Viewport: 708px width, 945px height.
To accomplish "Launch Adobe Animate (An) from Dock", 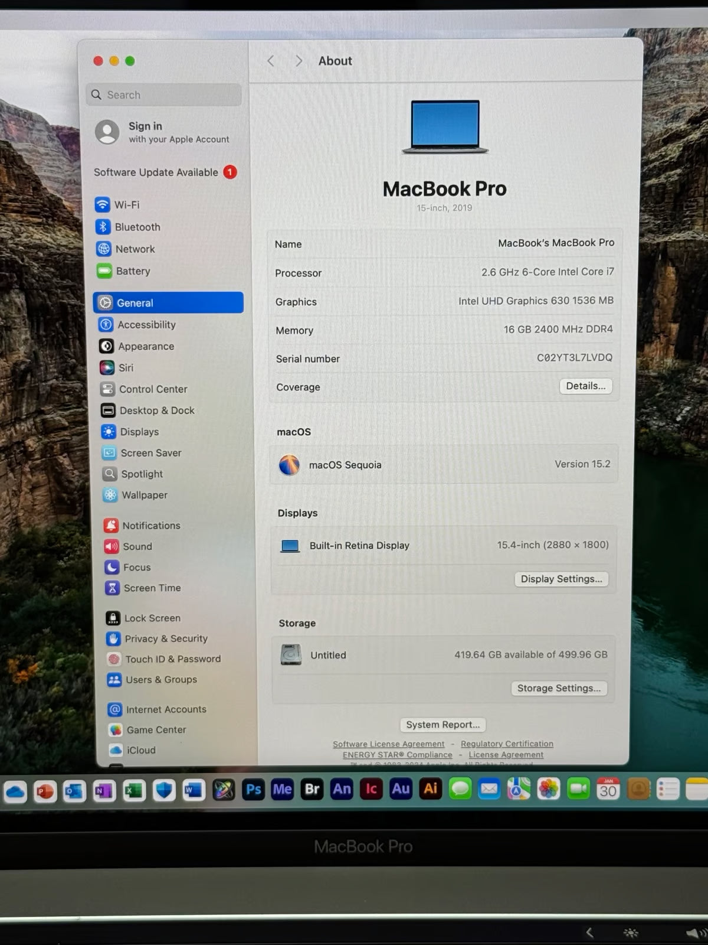I will [x=342, y=789].
